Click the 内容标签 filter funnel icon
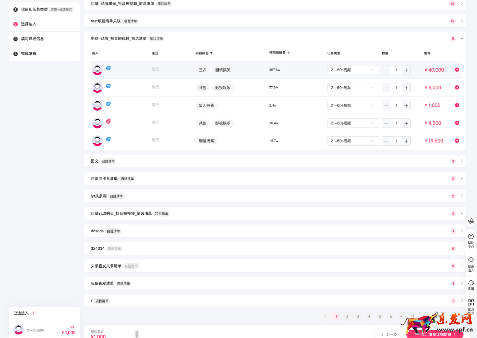This screenshot has width=477, height=338. coord(211,53)
